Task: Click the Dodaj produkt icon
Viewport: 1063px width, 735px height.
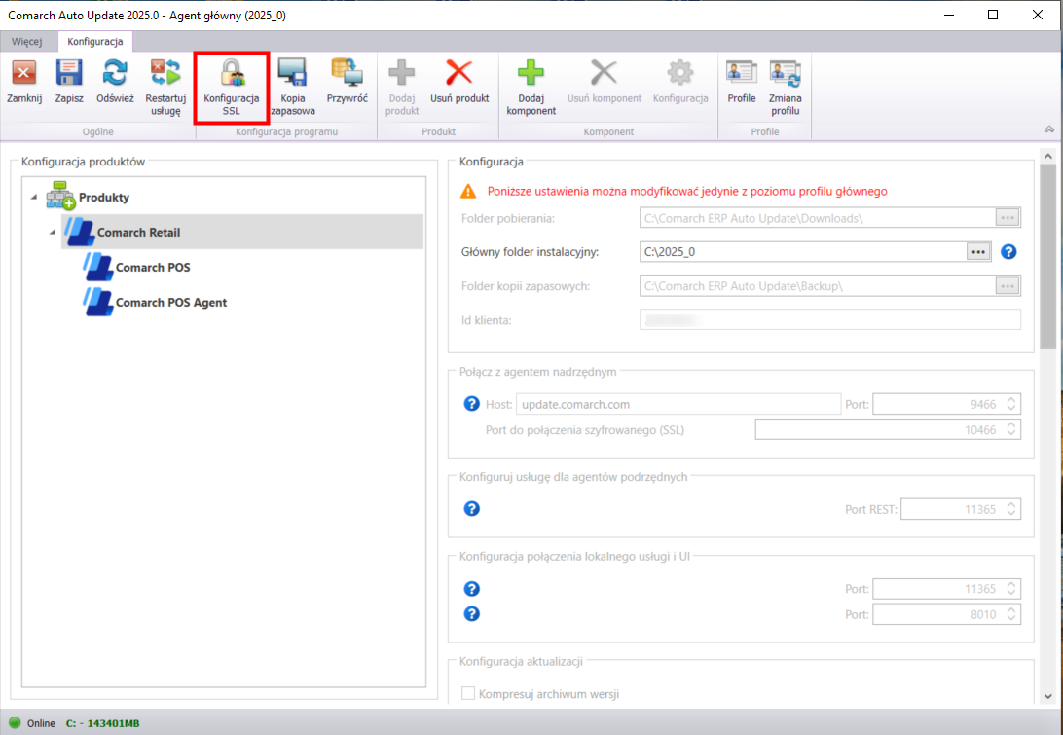Action: (401, 73)
